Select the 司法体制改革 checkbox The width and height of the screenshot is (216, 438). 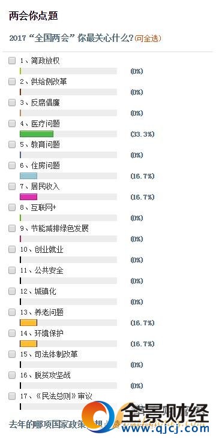point(12,354)
